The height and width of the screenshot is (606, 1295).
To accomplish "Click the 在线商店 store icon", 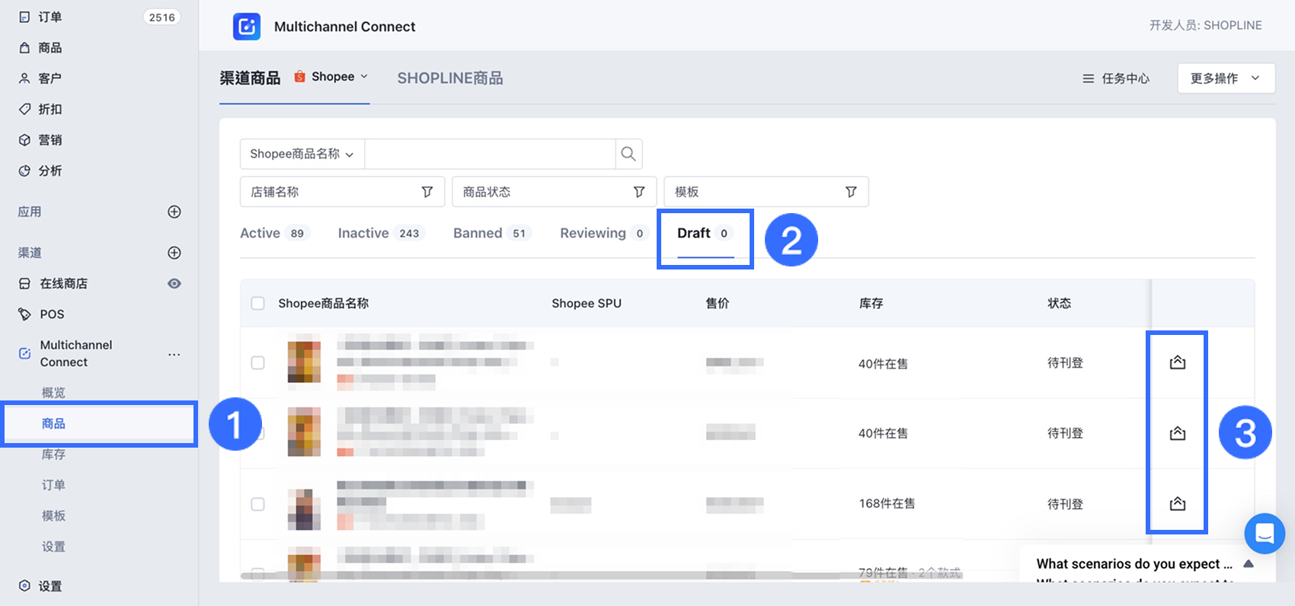I will coord(24,283).
